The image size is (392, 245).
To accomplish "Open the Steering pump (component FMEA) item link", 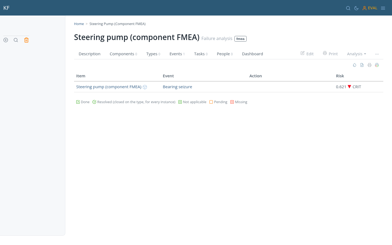I will [109, 87].
